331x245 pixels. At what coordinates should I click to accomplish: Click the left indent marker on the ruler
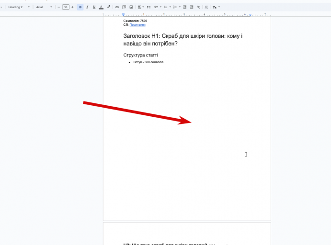pos(123,14)
